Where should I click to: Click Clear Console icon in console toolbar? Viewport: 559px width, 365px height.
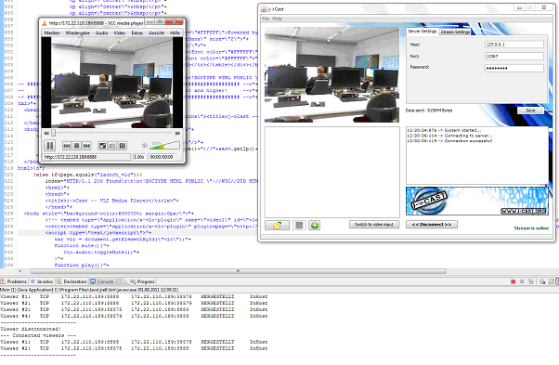tap(542, 281)
